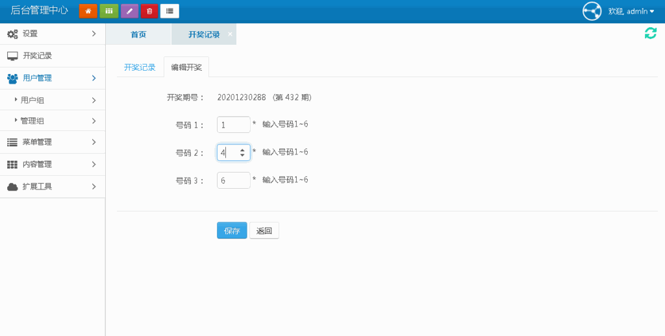665x336 pixels.
Task: Expand the 用户管理 chevron
Action: [x=94, y=78]
